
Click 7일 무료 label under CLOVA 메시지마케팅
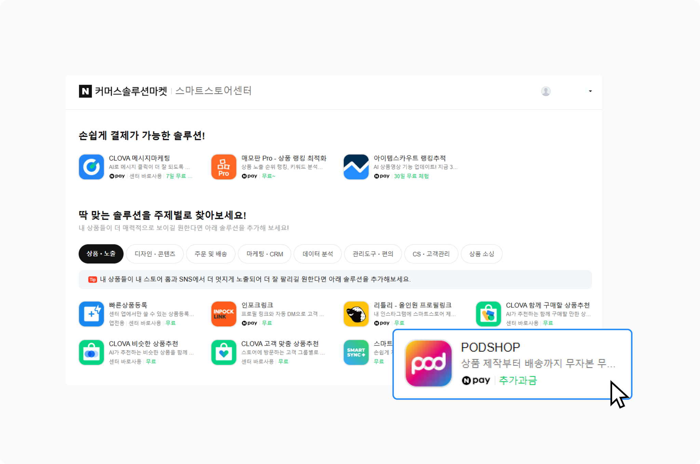coord(179,176)
